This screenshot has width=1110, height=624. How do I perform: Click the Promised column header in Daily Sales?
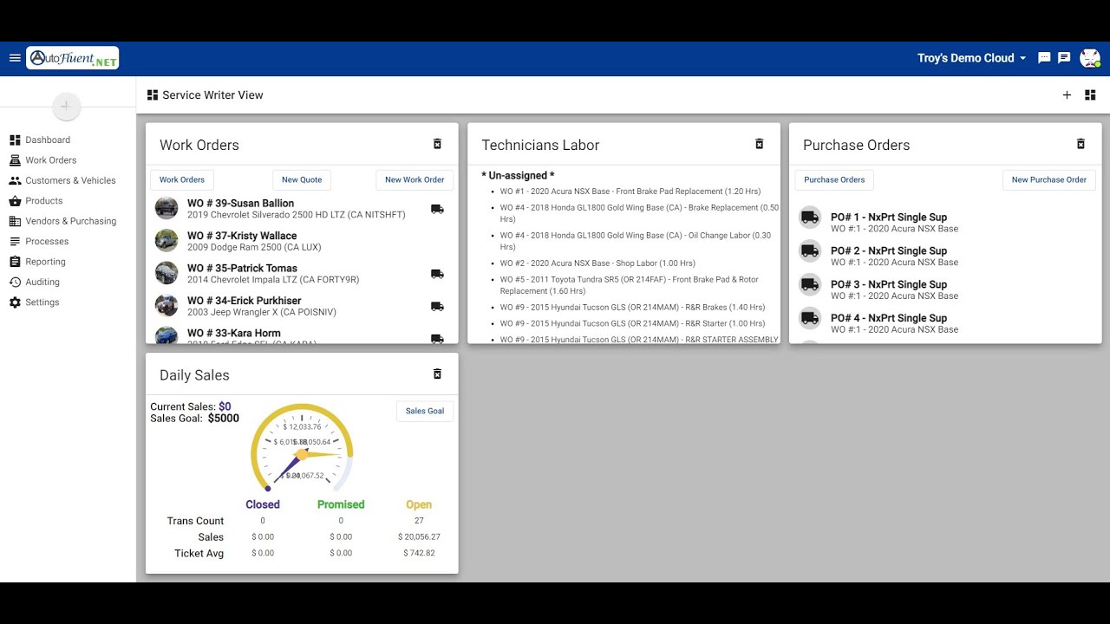pyautogui.click(x=341, y=504)
